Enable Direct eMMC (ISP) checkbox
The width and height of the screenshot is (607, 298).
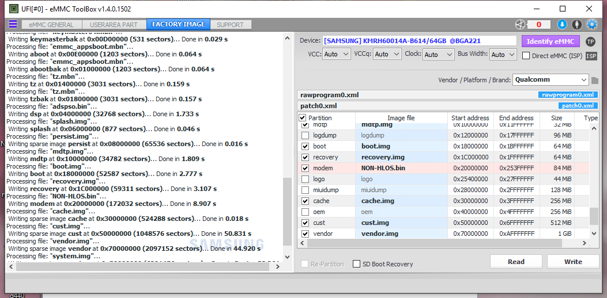526,56
